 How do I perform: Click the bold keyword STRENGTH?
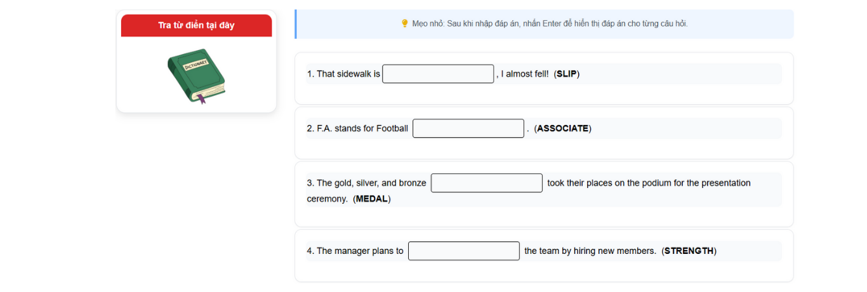[x=689, y=251]
